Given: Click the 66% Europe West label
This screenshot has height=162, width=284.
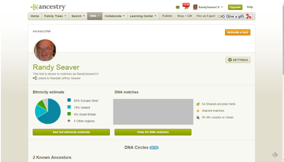Looking at the screenshot, I should pyautogui.click(x=86, y=101).
